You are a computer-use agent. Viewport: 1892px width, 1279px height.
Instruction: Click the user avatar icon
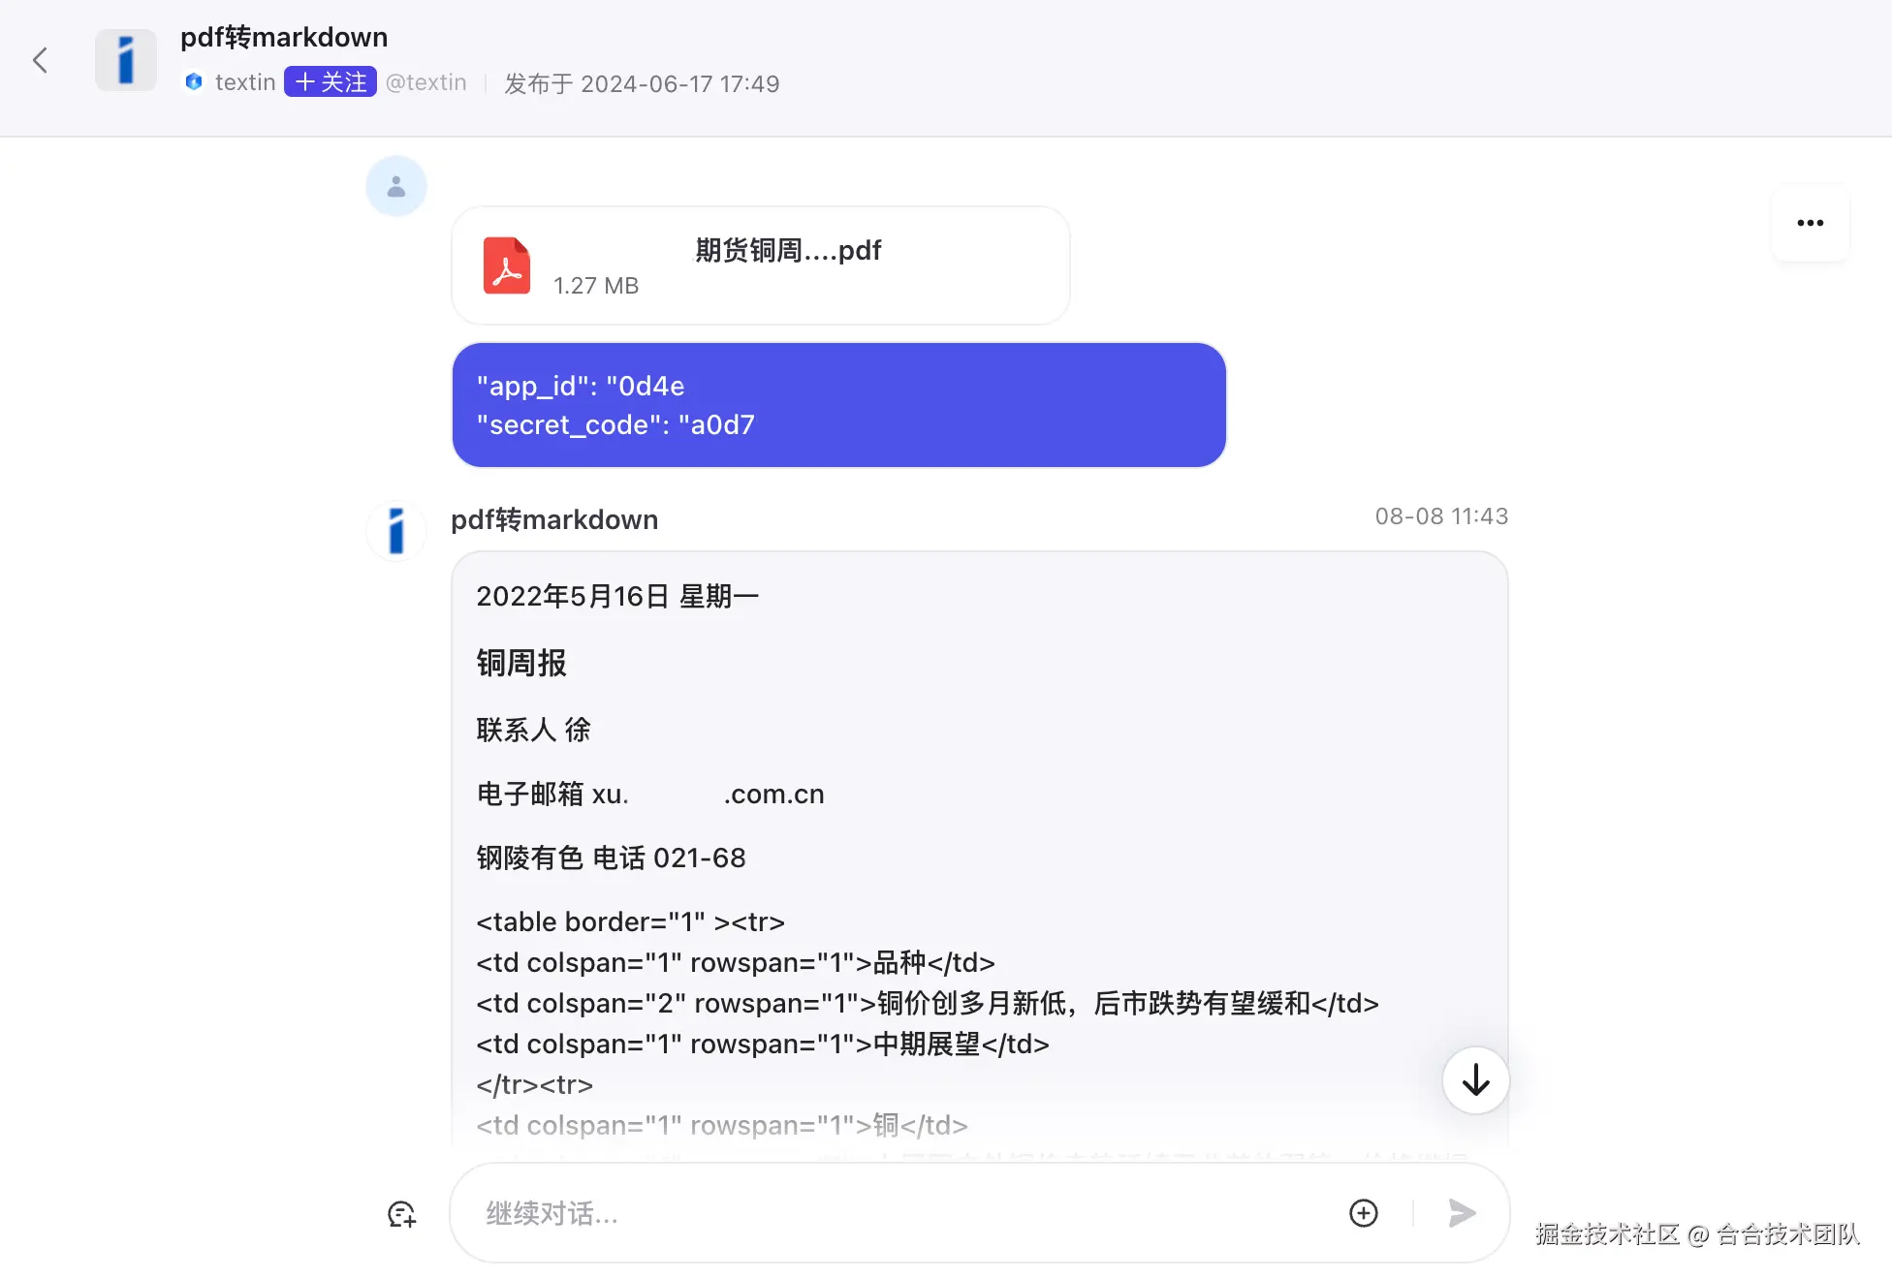click(x=396, y=186)
